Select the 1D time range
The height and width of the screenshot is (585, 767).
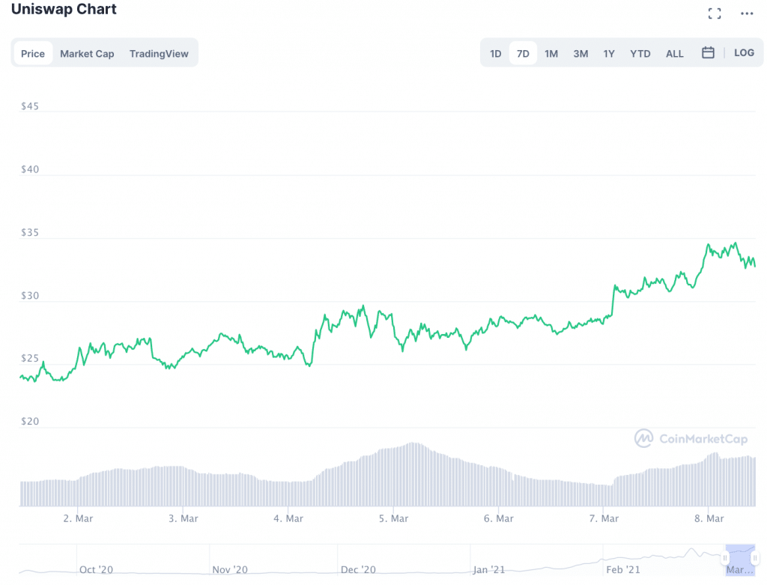[496, 54]
